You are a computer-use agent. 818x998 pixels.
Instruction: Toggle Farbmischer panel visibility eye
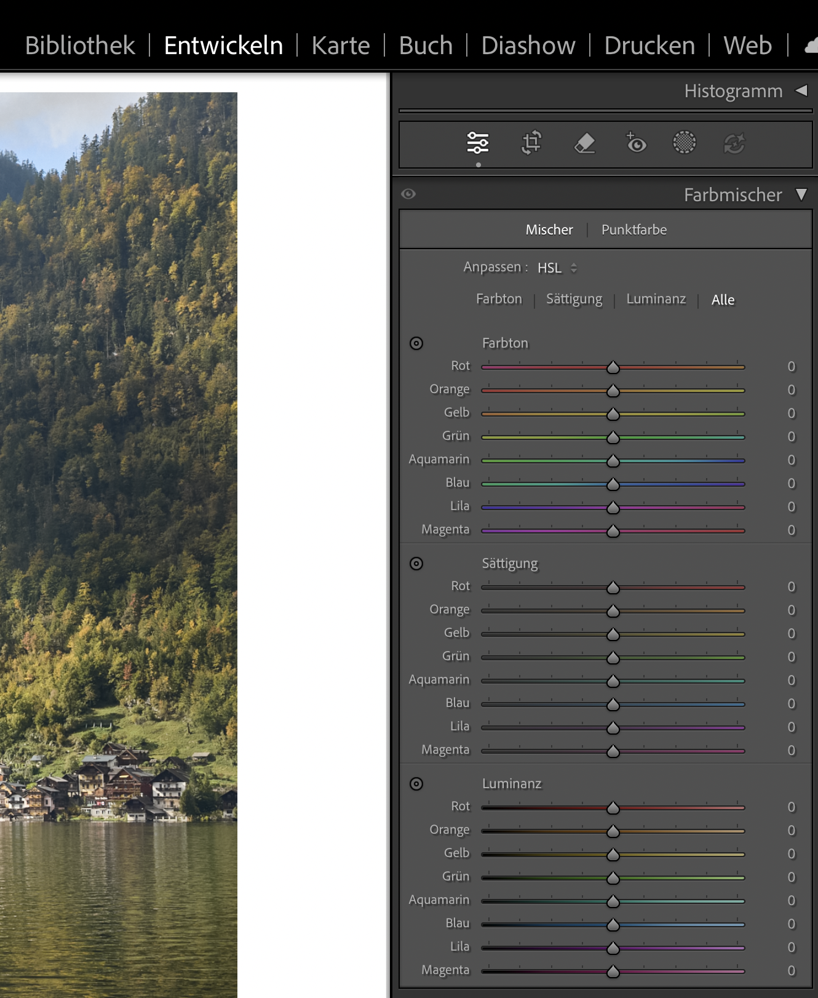(x=408, y=194)
